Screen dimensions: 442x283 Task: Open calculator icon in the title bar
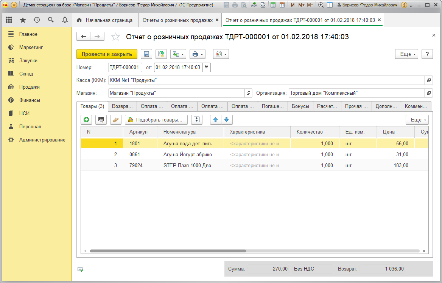[273, 5]
